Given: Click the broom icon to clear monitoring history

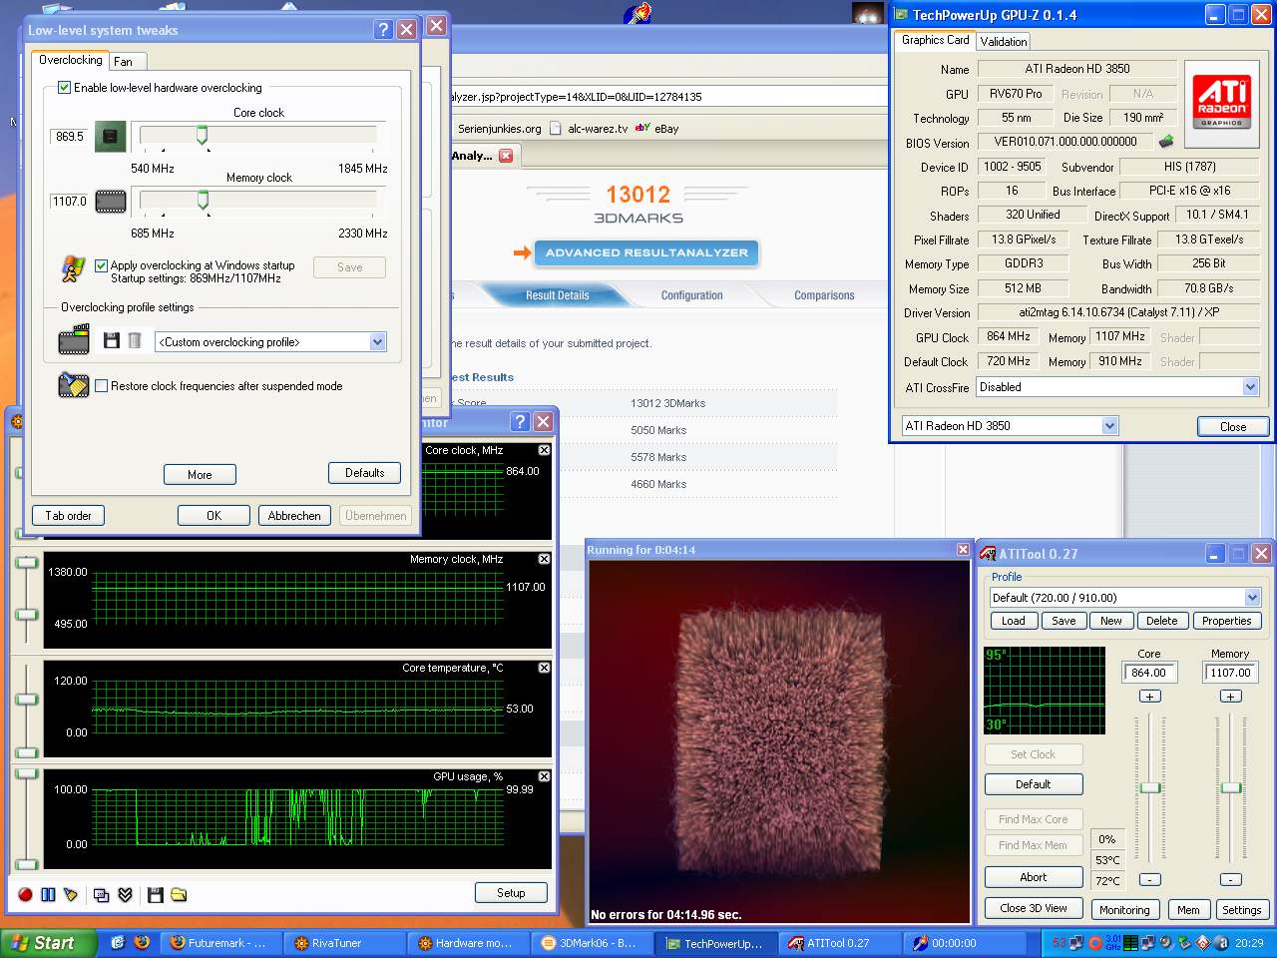Looking at the screenshot, I should [71, 895].
